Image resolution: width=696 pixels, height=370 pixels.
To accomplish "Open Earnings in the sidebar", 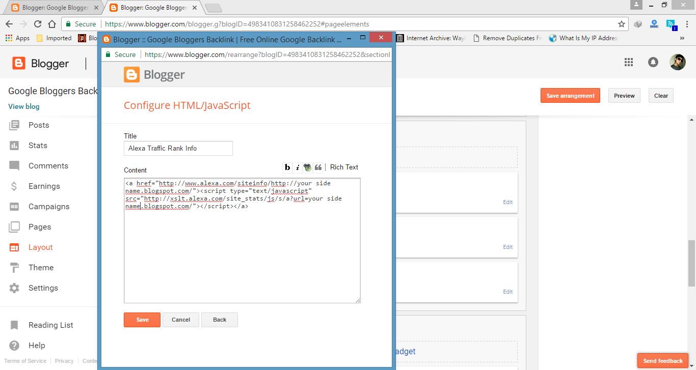I will [44, 186].
